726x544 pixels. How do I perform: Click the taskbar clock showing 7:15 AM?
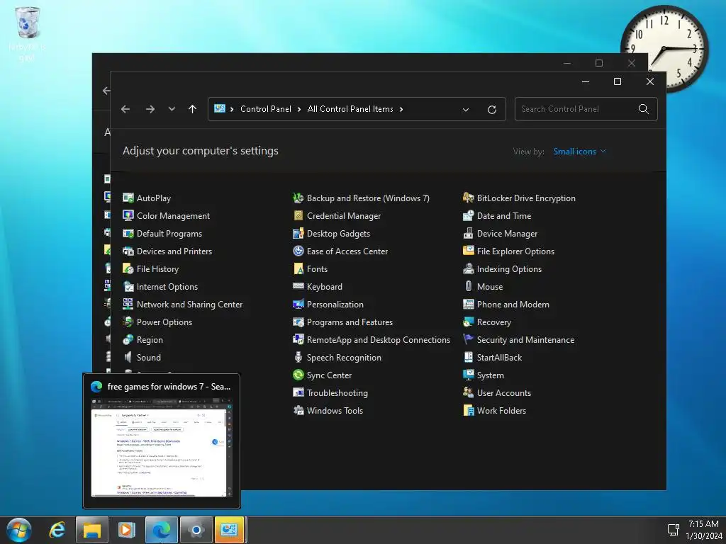[703, 530]
